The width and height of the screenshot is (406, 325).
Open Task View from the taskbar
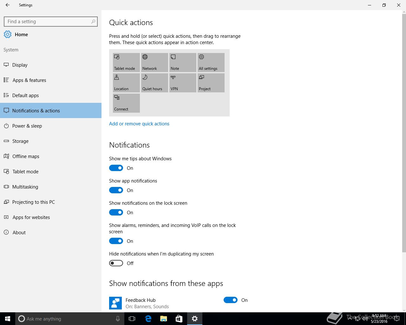tap(132, 319)
